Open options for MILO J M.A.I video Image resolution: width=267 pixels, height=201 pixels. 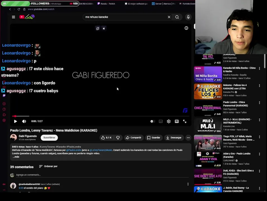(x=259, y=120)
